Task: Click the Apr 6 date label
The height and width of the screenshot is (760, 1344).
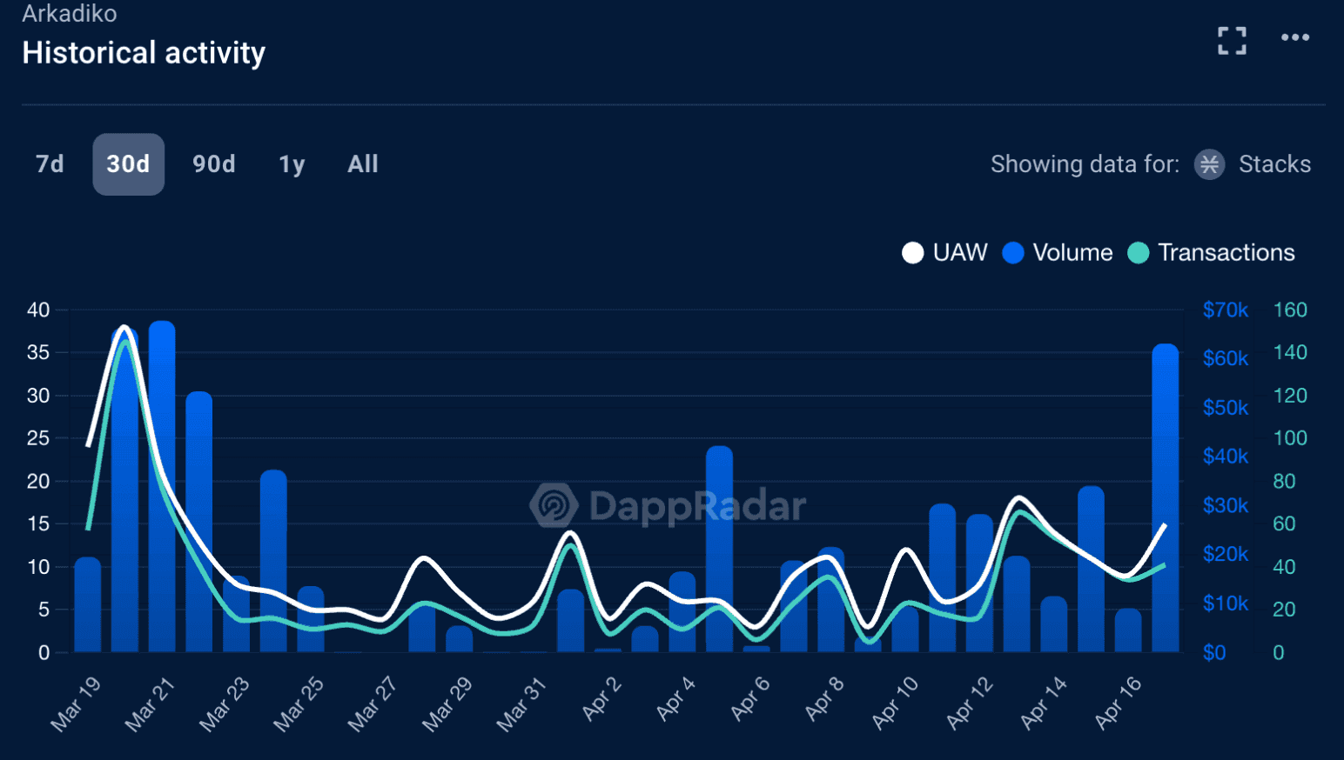Action: coord(750,698)
